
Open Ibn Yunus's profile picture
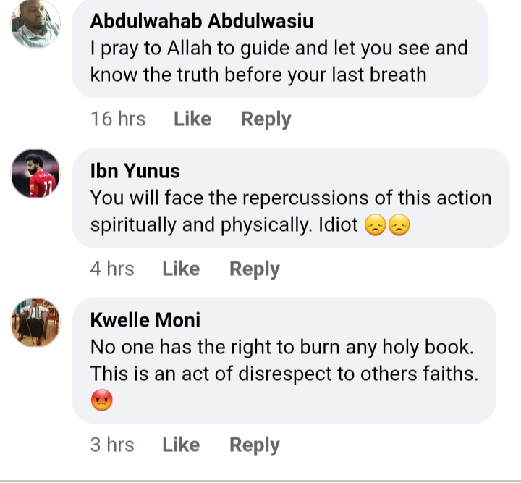pyautogui.click(x=35, y=174)
